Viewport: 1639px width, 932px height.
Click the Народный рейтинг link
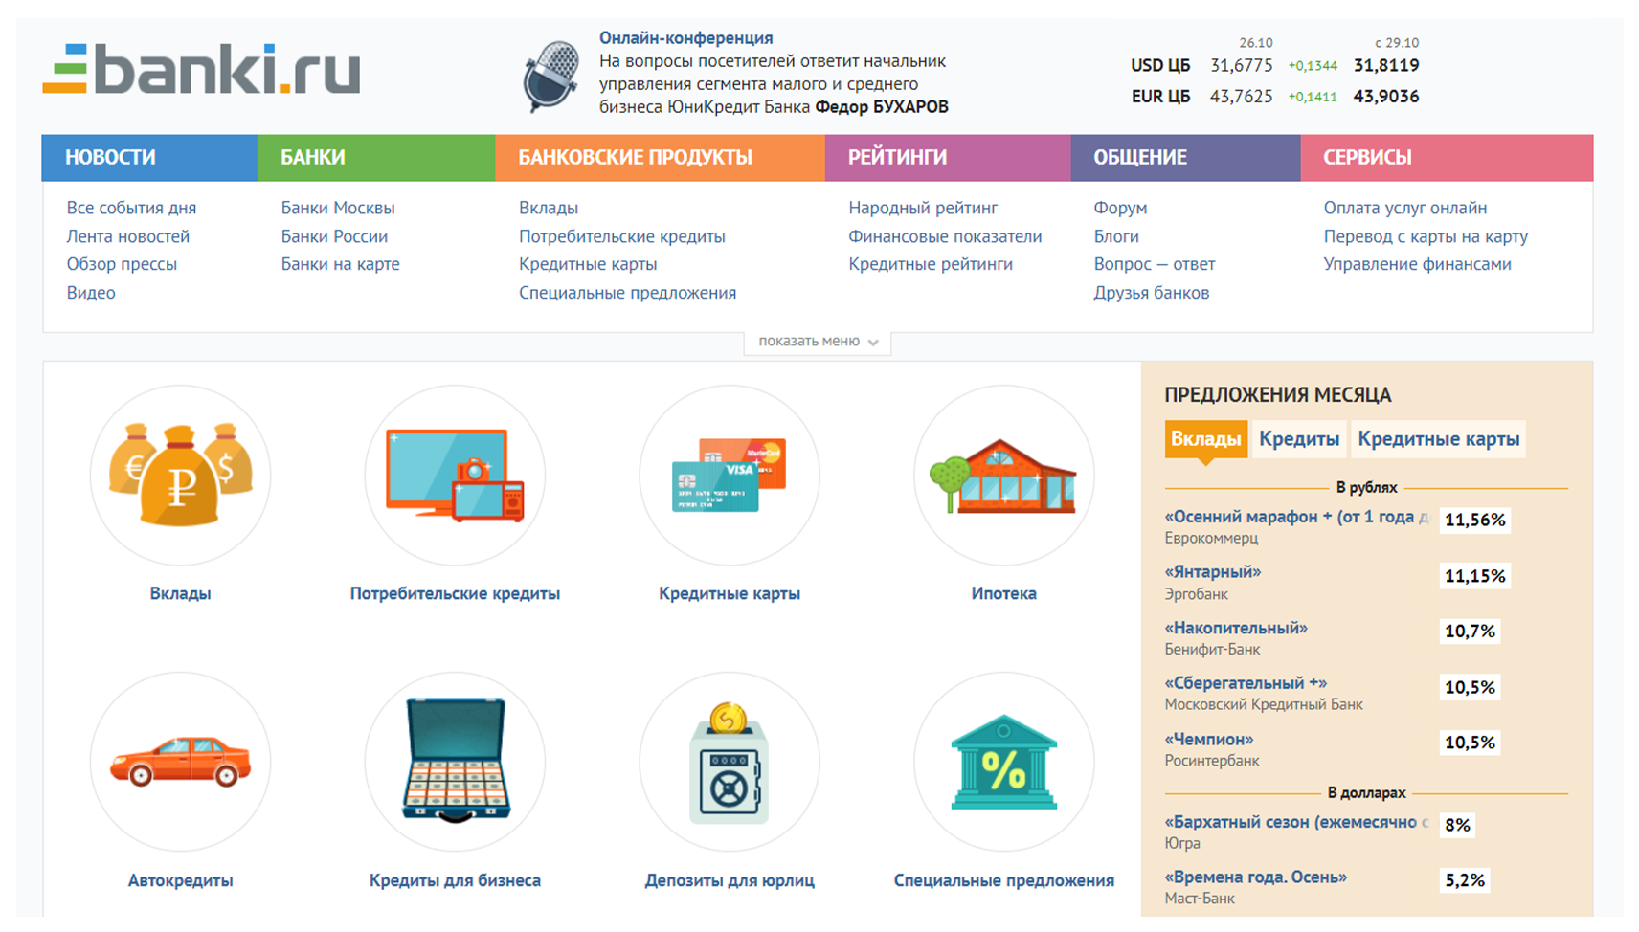tap(922, 208)
